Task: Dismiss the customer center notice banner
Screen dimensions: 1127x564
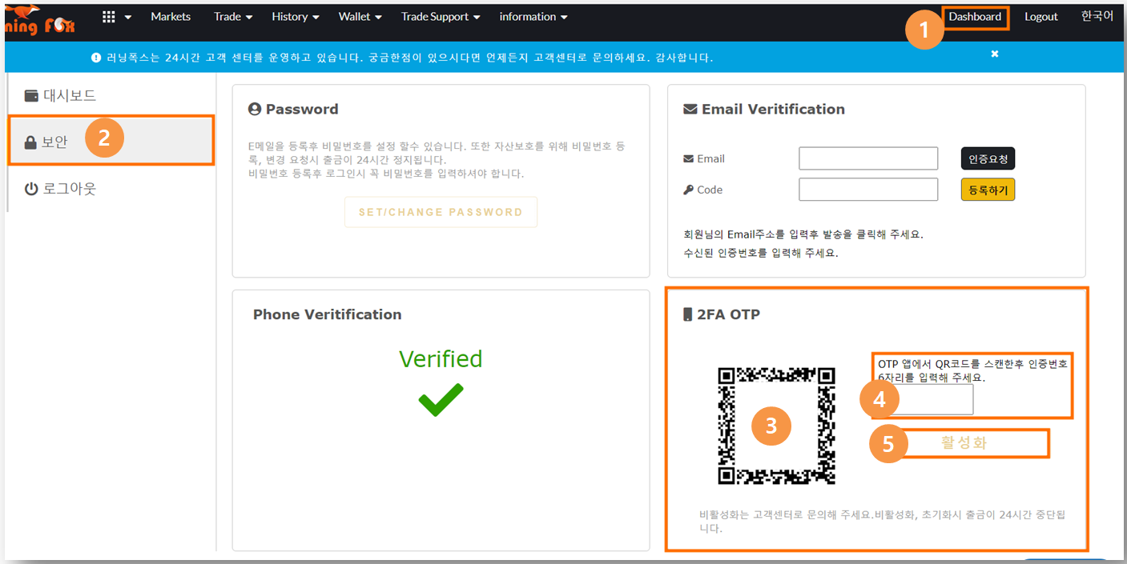Action: 995,54
